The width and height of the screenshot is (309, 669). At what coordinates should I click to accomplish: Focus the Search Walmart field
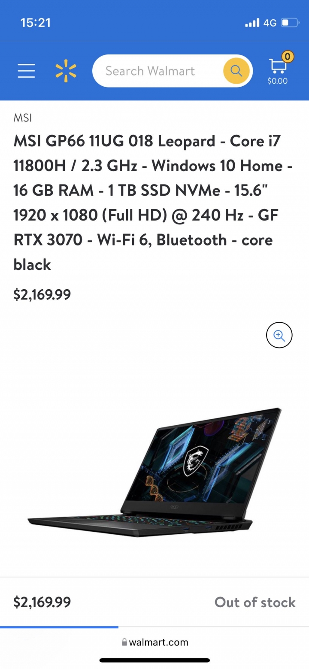158,71
